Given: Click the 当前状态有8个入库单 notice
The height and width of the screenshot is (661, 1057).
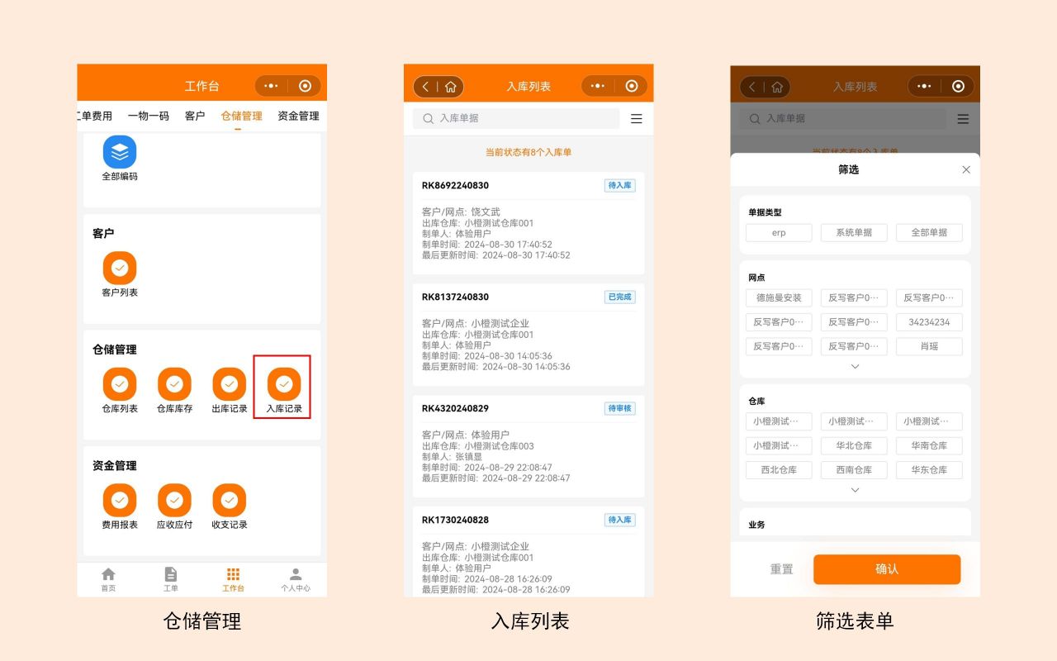Looking at the screenshot, I should click(528, 153).
